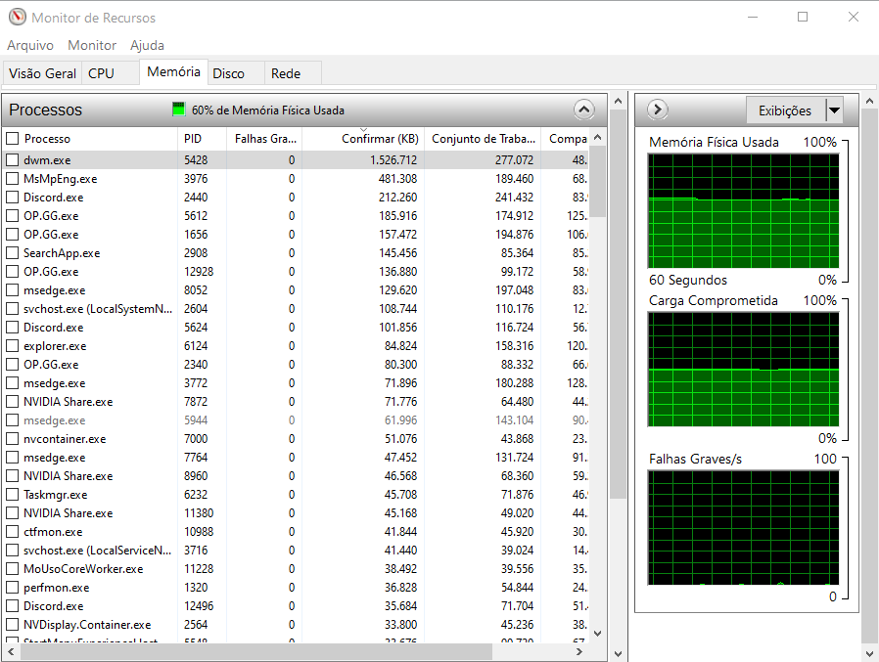Sort by the Falhas Gra... column header

[264, 138]
